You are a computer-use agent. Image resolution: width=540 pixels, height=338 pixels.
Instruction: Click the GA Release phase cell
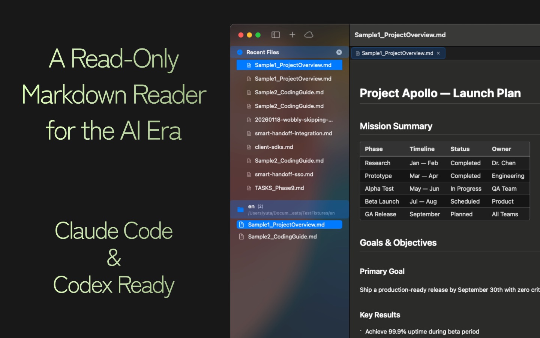[381, 214]
